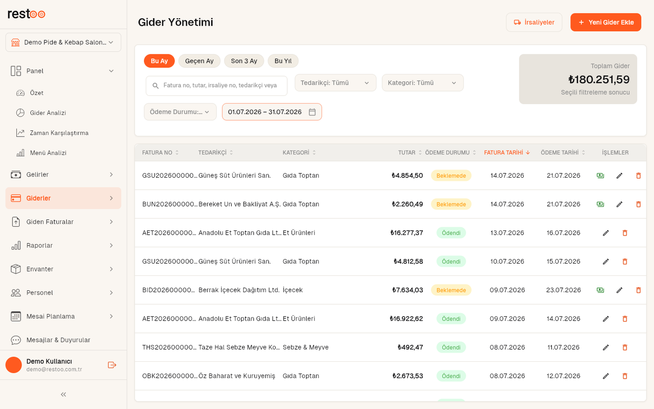Delete the Öz Baharat ve Kuruyemiş expense
This screenshot has height=409, width=654.
pos(625,376)
